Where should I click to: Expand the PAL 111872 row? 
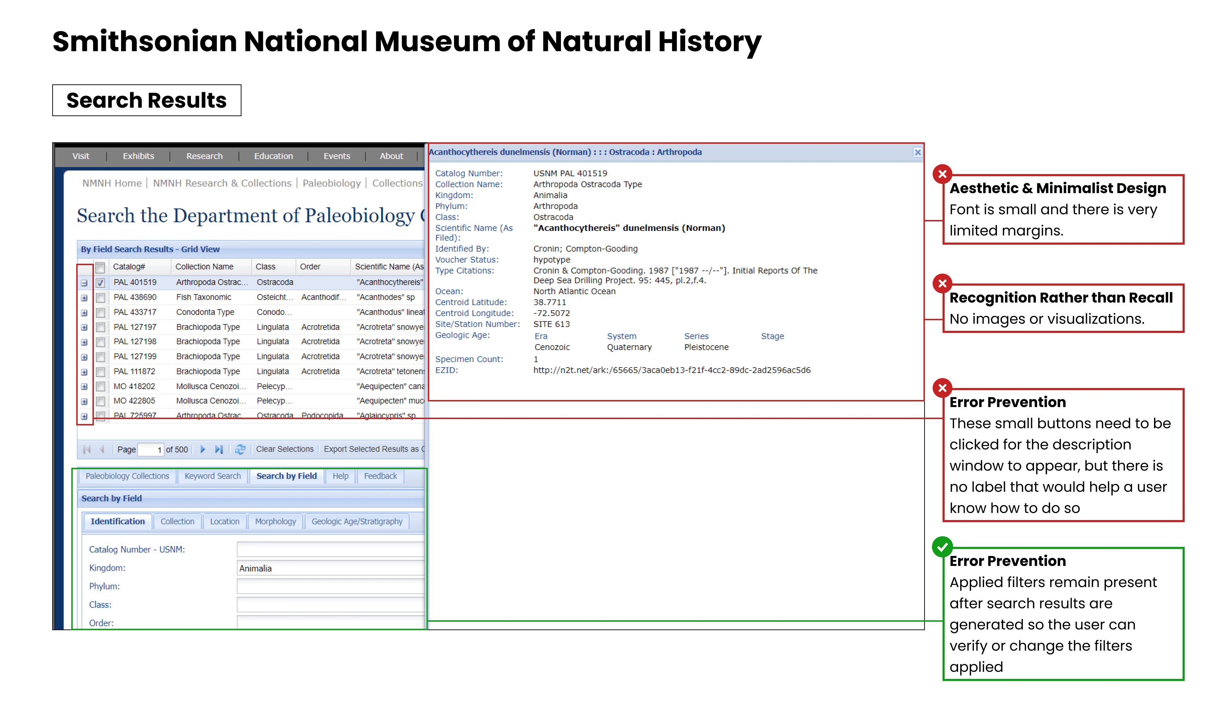pyautogui.click(x=84, y=372)
